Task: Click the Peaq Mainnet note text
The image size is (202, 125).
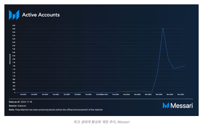Action: point(59,110)
